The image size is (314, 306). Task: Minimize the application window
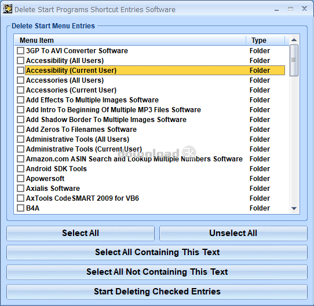pyautogui.click(x=277, y=9)
